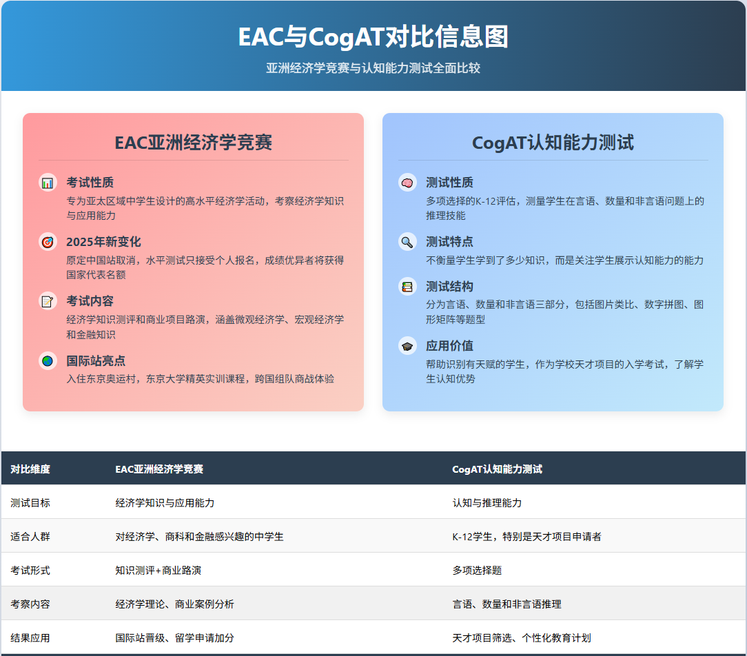This screenshot has height=656, width=747.
Task: Click the brain icon beside 测试性质
Action: click(407, 183)
